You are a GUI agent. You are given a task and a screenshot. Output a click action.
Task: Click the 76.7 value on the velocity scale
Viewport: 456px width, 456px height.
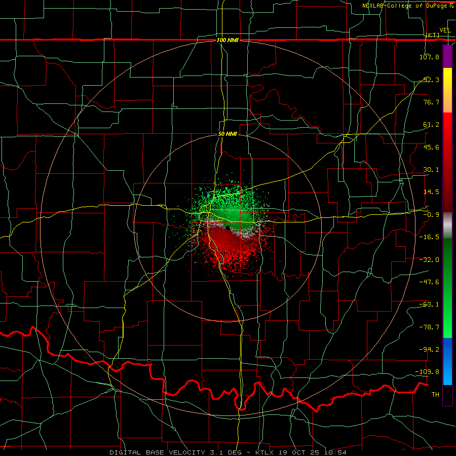pos(431,102)
